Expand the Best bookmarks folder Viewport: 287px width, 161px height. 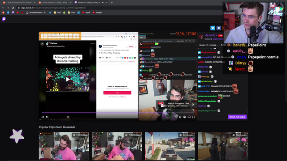click(x=71, y=13)
